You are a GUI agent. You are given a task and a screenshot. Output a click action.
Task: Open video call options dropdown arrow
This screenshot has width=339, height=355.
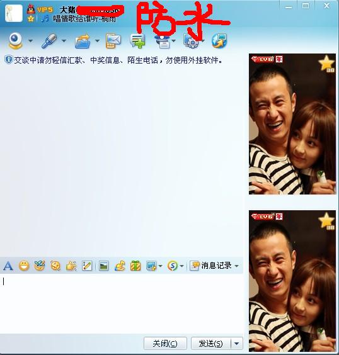[31, 41]
